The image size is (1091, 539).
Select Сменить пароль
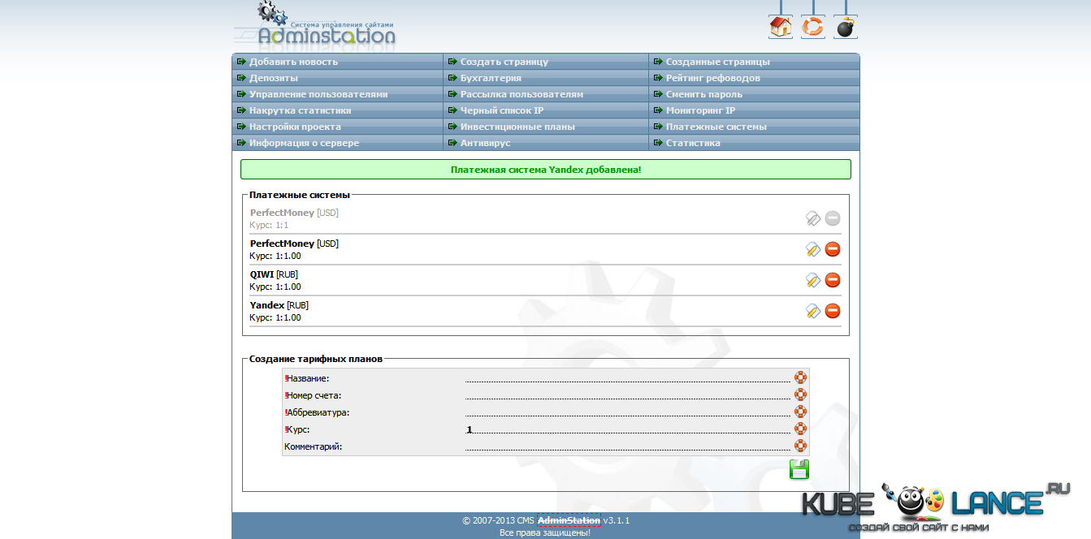click(704, 94)
